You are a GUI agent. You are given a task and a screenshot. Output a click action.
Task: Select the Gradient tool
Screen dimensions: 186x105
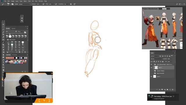[x=3, y=52]
